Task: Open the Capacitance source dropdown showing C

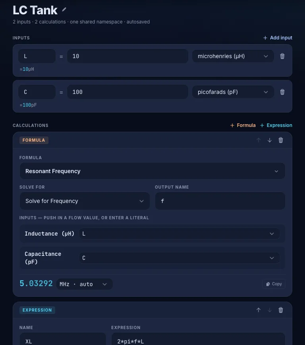Action: (x=179, y=258)
